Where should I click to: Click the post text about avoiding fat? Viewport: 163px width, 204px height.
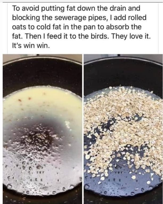(x=81, y=27)
